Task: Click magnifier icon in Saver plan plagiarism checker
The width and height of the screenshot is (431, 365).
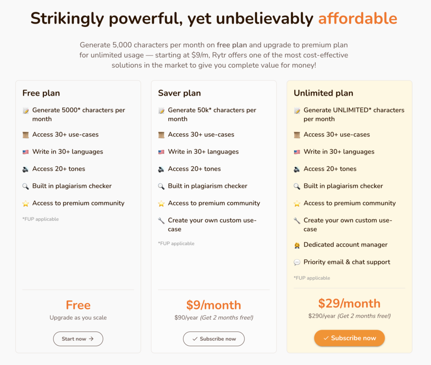Action: point(161,186)
